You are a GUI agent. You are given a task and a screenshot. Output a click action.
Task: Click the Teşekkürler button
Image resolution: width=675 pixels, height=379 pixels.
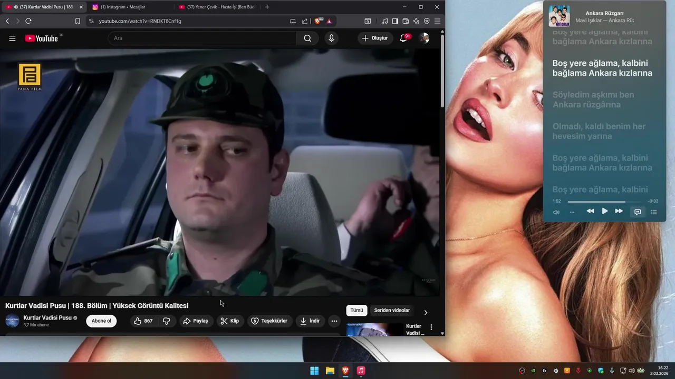(269, 321)
